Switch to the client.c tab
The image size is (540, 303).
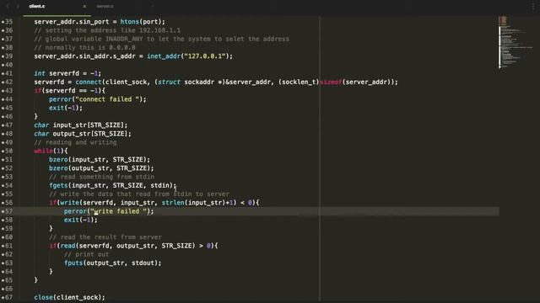[37, 6]
